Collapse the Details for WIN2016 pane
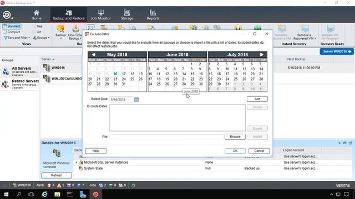Image resolution: width=355 pixels, height=199 pixels. point(339,143)
